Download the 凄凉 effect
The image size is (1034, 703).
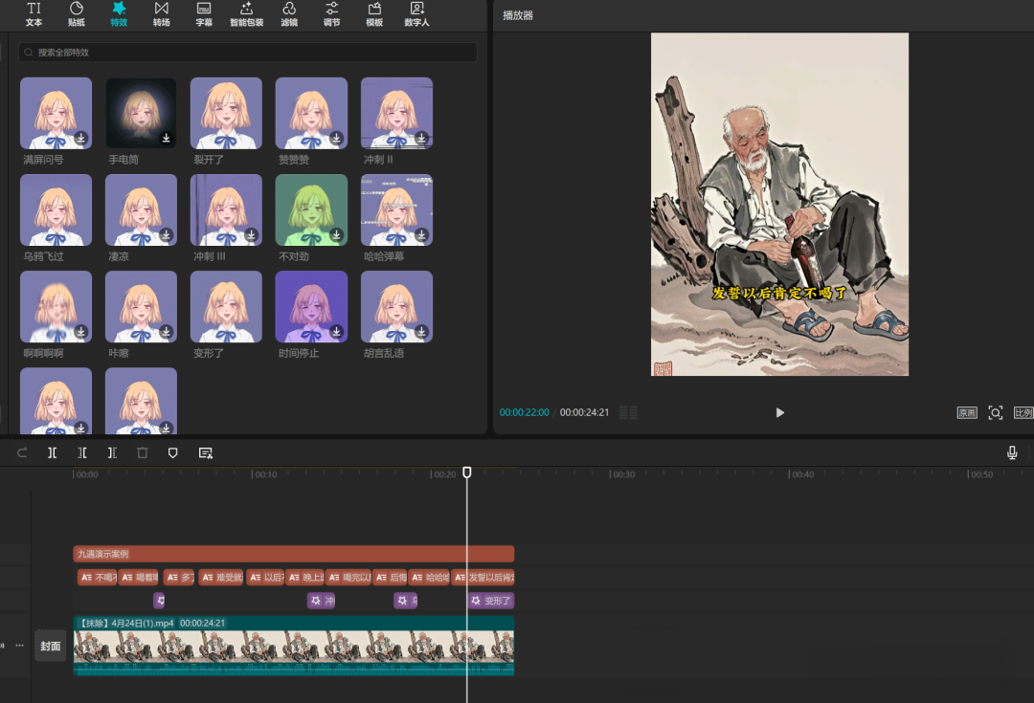[x=167, y=234]
